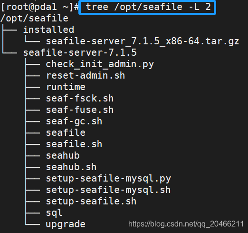Select the /opt/seafile root path line

pyautogui.click(x=34, y=19)
